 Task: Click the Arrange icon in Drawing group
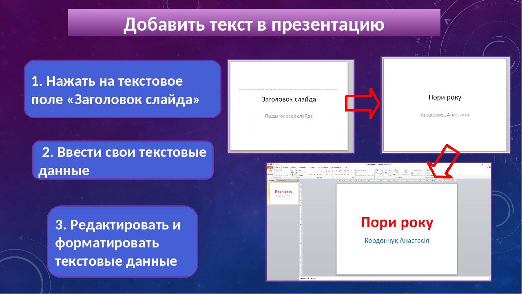coord(396,172)
